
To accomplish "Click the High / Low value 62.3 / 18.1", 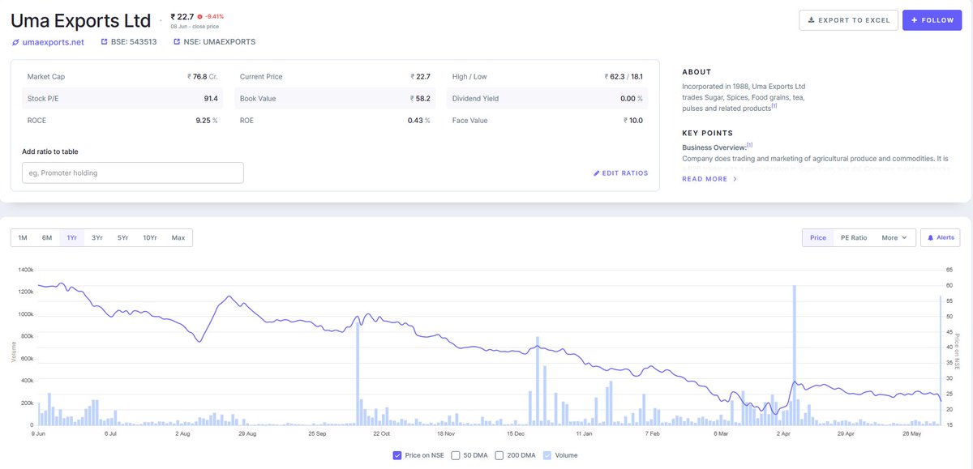I will [x=624, y=76].
